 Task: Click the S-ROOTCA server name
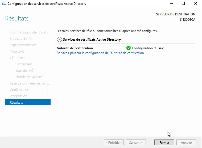tap(188, 20)
